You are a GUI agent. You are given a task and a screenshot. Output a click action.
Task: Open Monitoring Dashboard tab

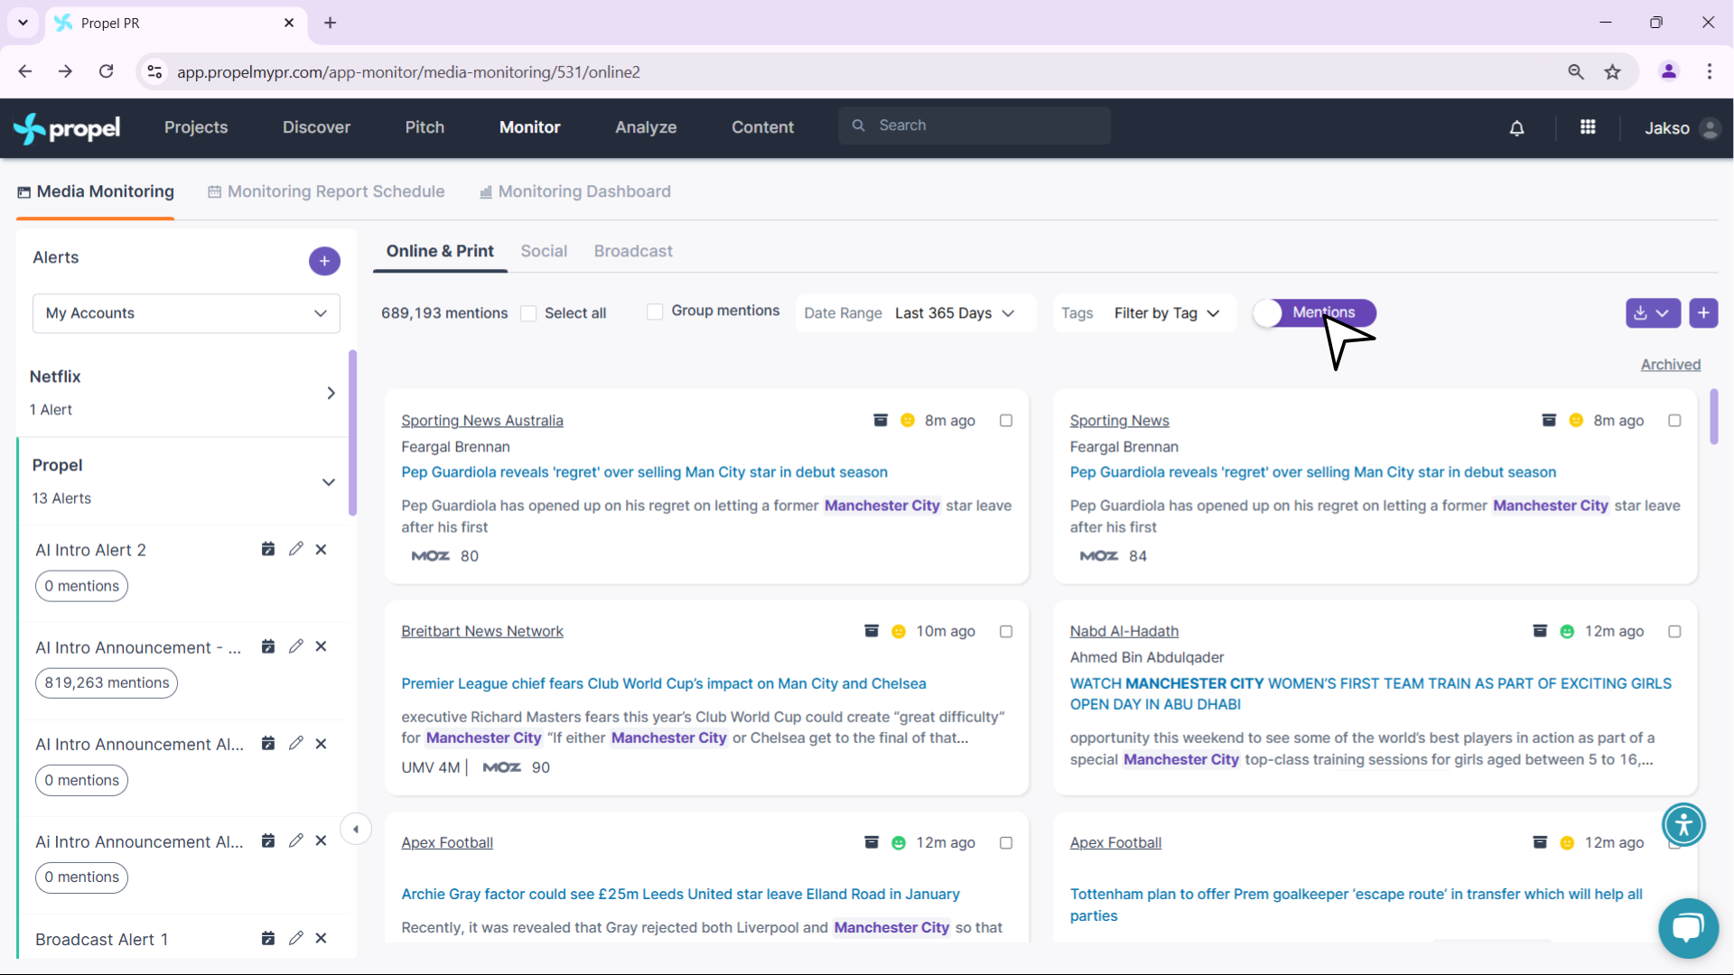coord(575,191)
